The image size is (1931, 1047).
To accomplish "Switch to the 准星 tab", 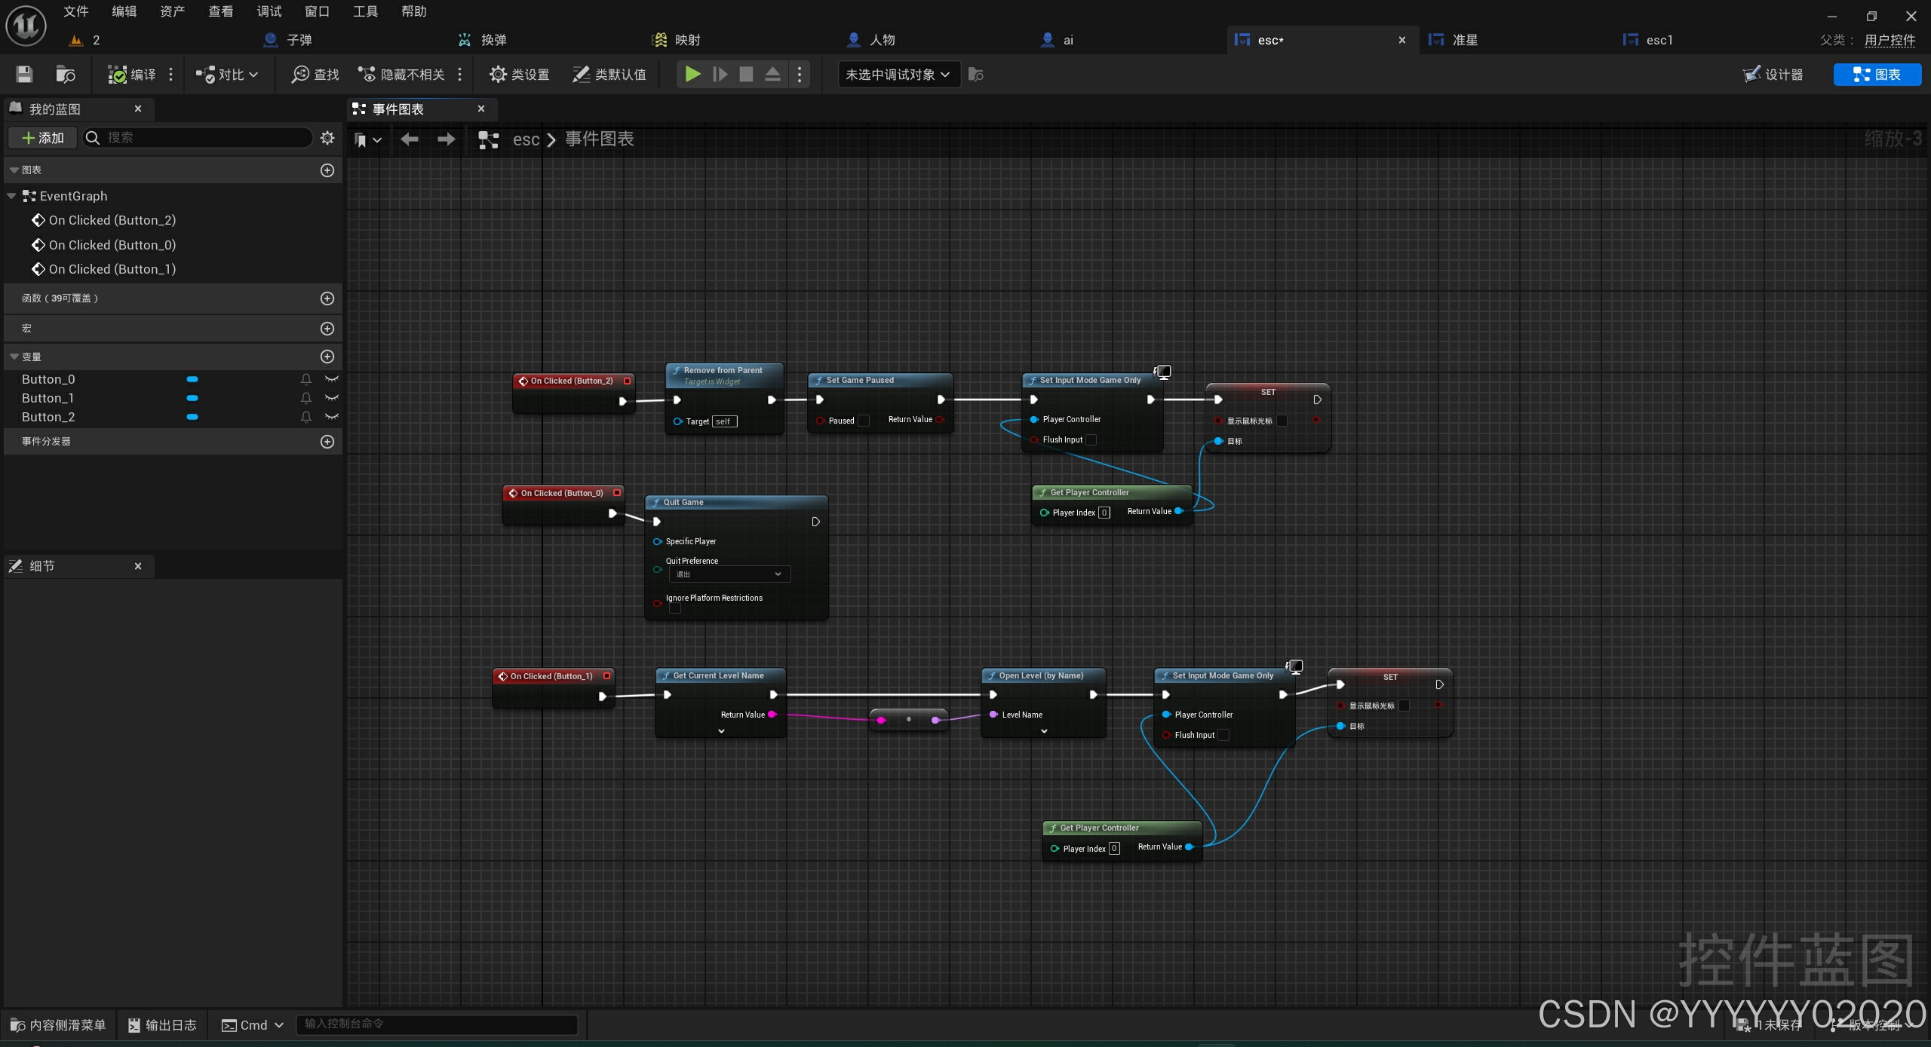I will (x=1464, y=40).
